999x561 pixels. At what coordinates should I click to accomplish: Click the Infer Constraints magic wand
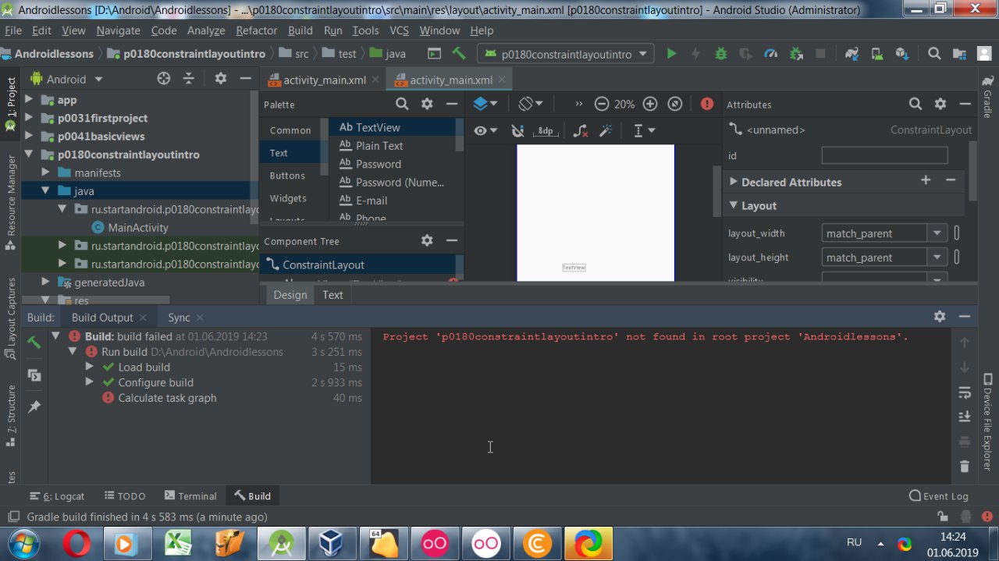pos(605,130)
